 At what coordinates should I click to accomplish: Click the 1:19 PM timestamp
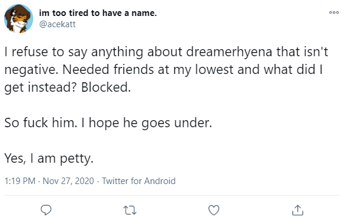[20, 181]
